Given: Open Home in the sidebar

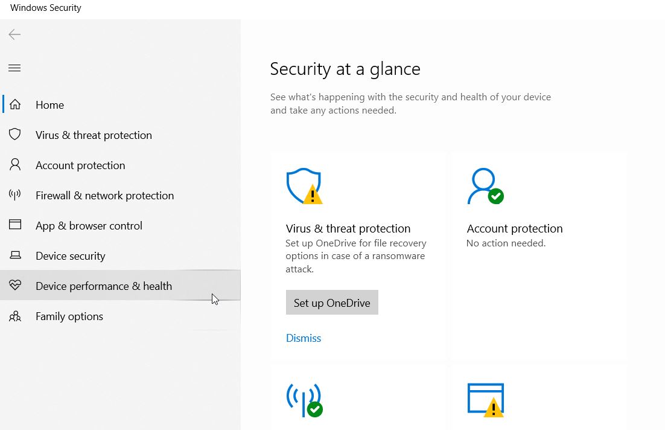Looking at the screenshot, I should tap(121, 105).
